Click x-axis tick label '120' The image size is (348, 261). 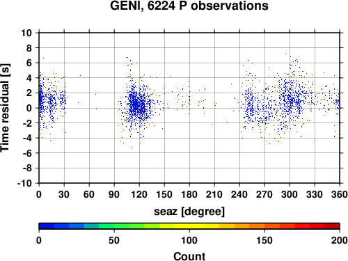click(139, 194)
